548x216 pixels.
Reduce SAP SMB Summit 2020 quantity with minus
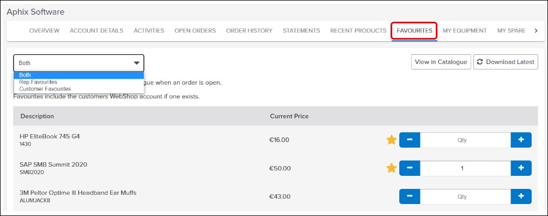[410, 168]
